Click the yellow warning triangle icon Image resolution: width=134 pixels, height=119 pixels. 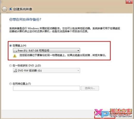click(x=15, y=56)
